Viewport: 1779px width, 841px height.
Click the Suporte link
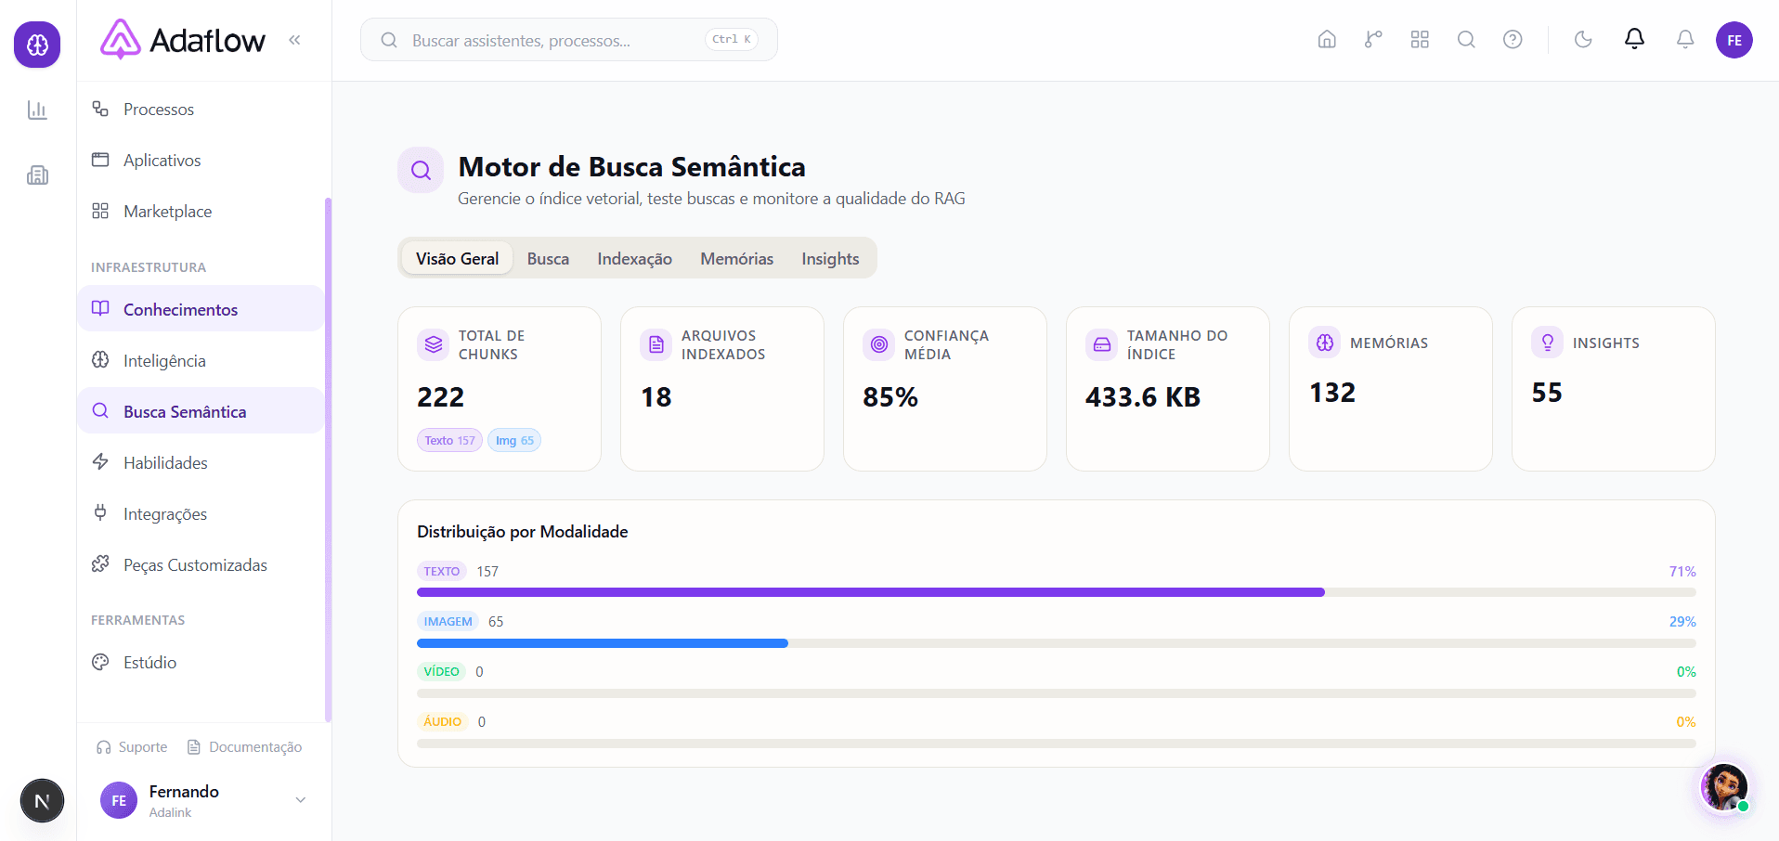click(132, 747)
